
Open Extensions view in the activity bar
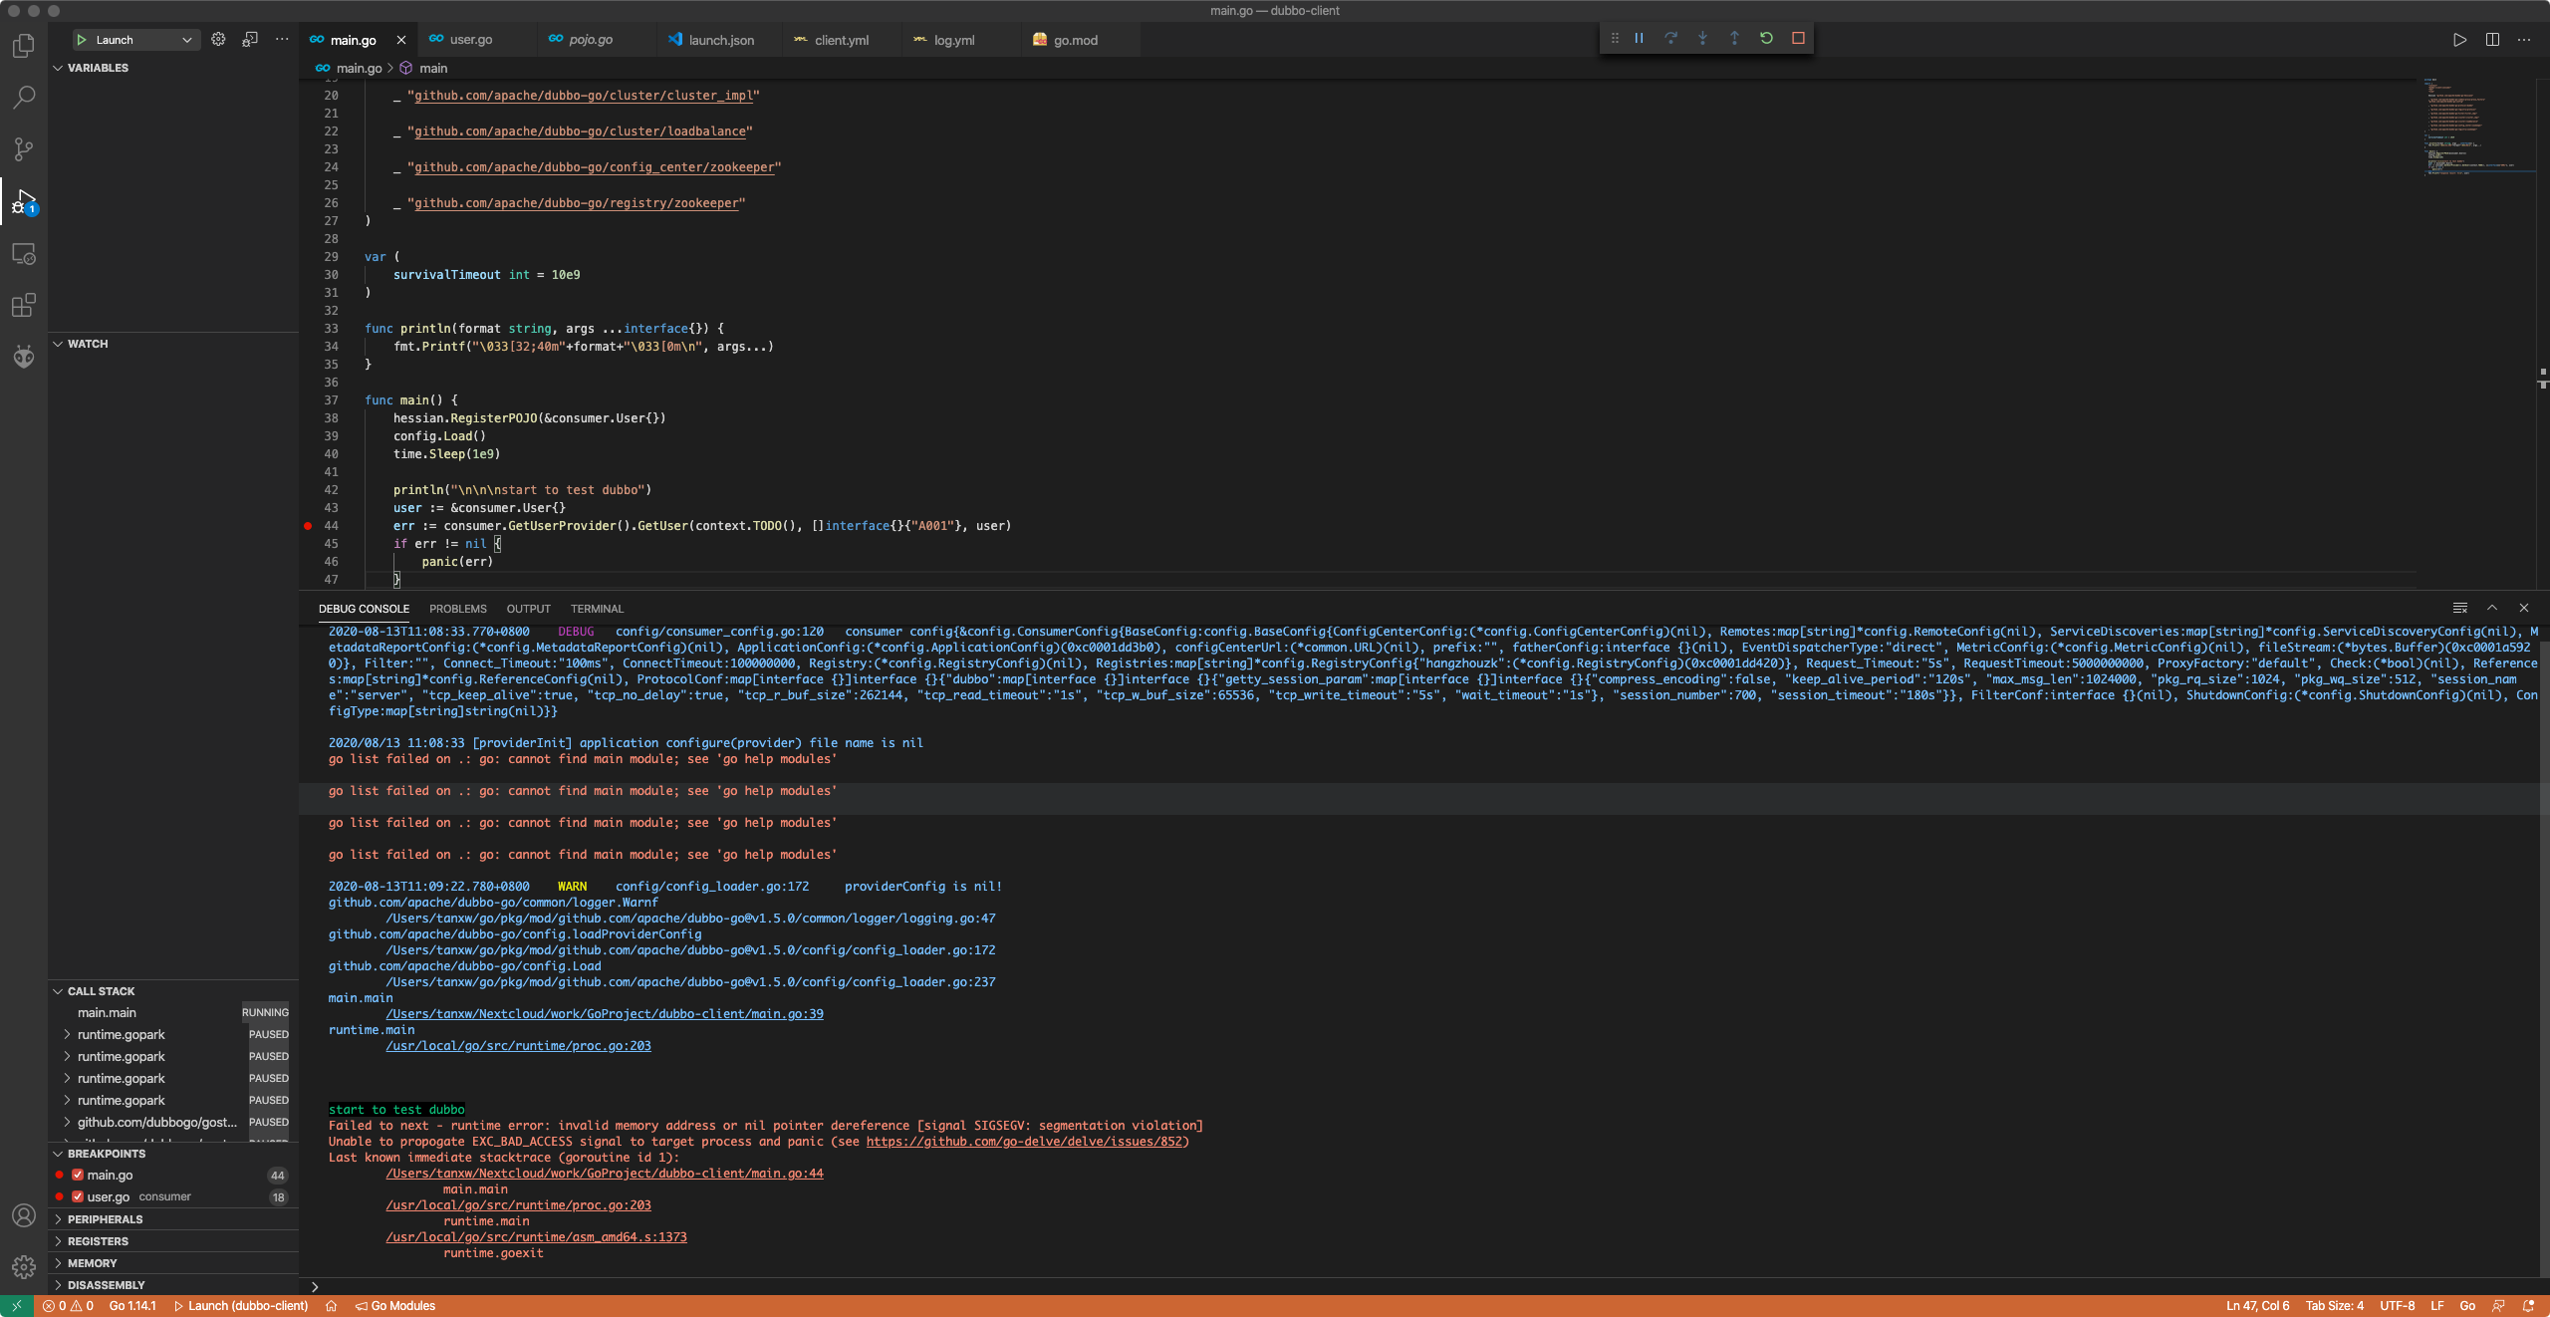tap(24, 305)
